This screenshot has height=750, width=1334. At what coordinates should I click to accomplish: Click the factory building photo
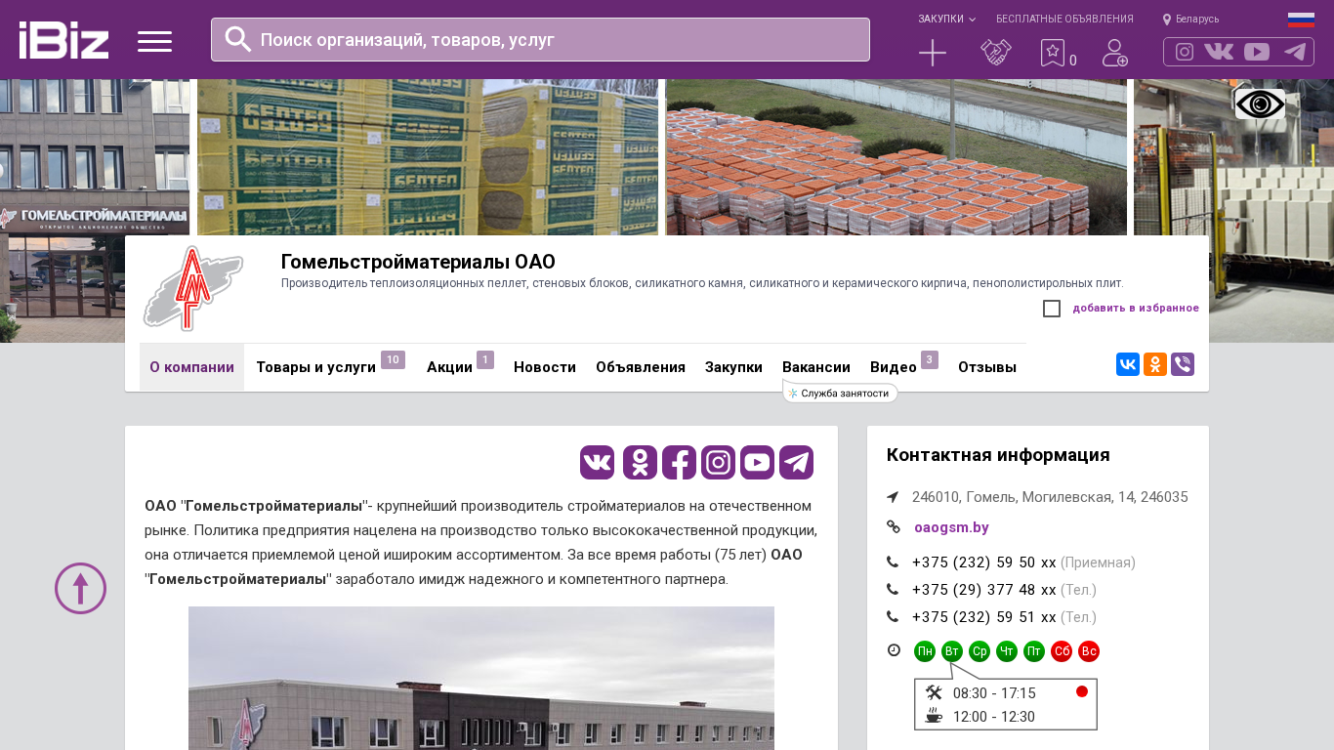pos(481,678)
